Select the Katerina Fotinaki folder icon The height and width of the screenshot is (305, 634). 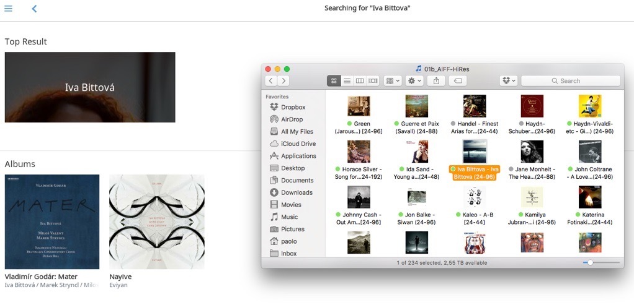pos(590,197)
